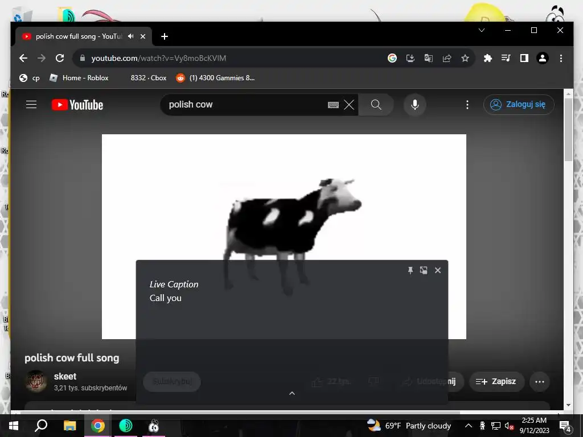Open the YouTube hamburger guide menu
The height and width of the screenshot is (437, 583).
(31, 105)
